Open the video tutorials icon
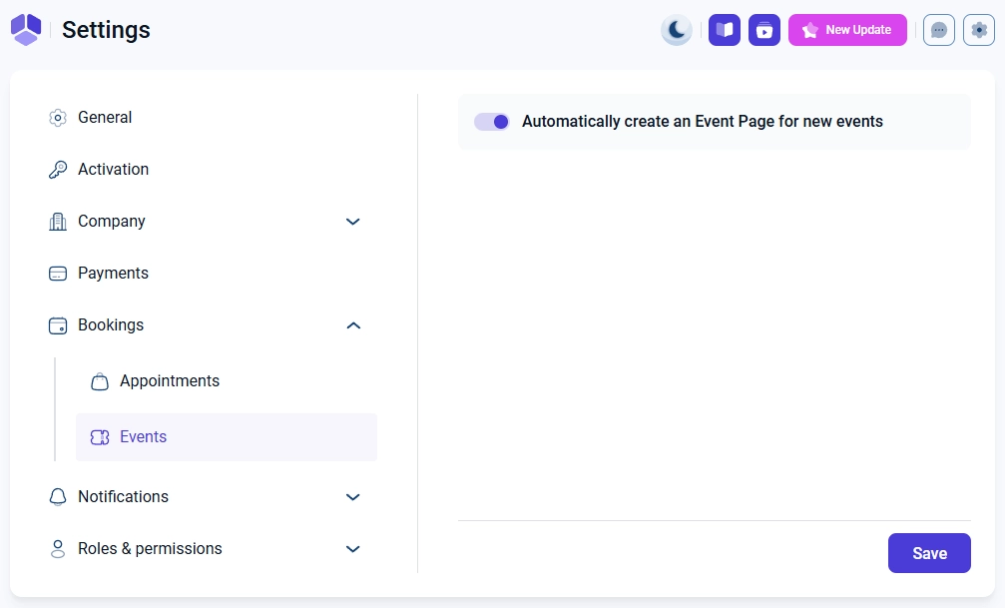The image size is (1005, 608). pyautogui.click(x=764, y=30)
